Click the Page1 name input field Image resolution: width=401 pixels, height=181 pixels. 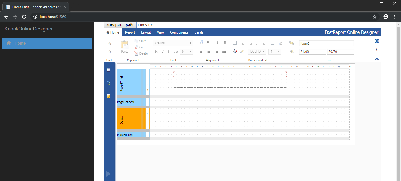click(326, 43)
